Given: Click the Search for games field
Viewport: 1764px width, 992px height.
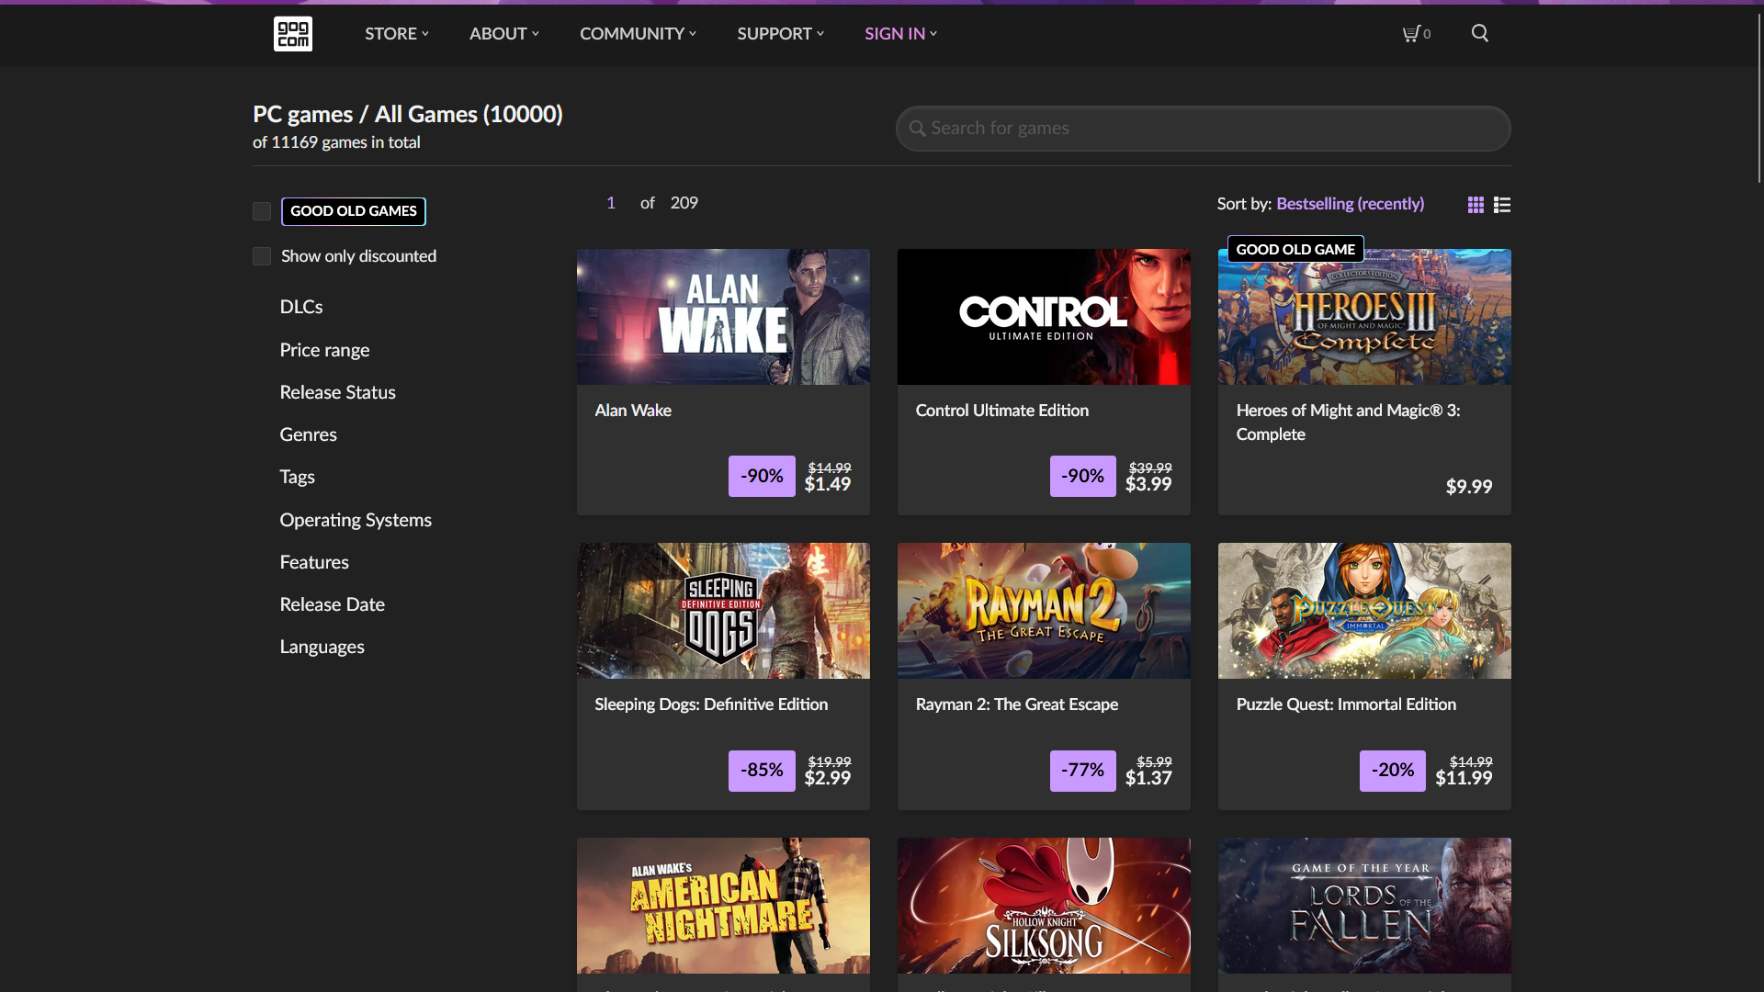Looking at the screenshot, I should [1203, 129].
